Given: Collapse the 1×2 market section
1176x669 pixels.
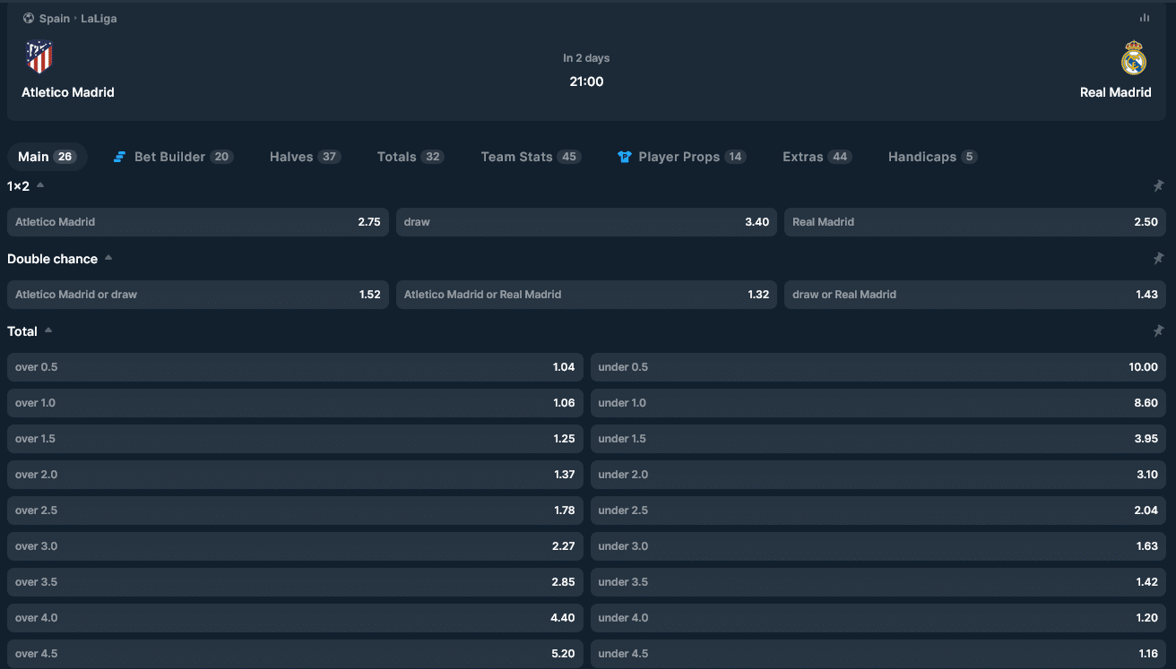Looking at the screenshot, I should point(40,185).
